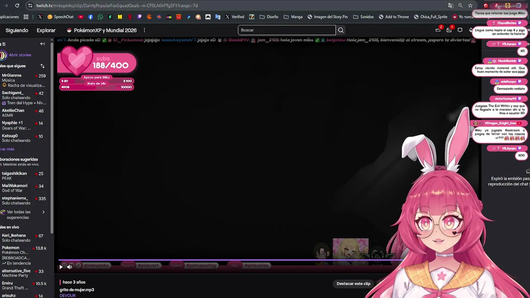Sort followed channels with the arrows icon
This screenshot has height=298, width=530.
point(42,66)
